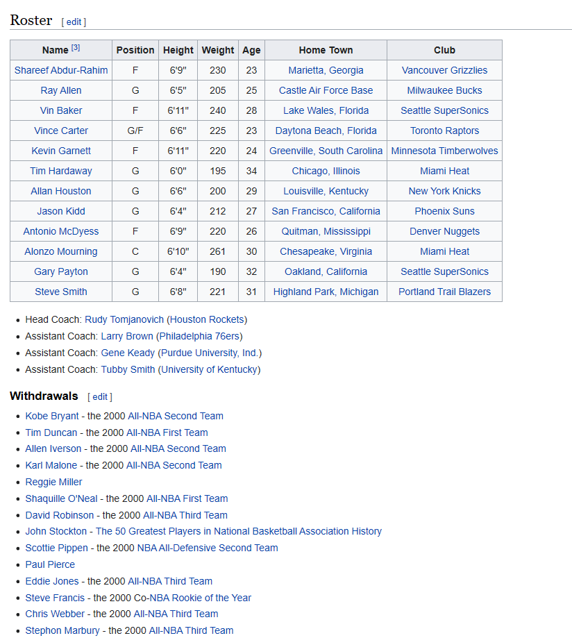Open All-NBA First Team link beside Tim Duncan
Image resolution: width=572 pixels, height=638 pixels.
pos(167,433)
